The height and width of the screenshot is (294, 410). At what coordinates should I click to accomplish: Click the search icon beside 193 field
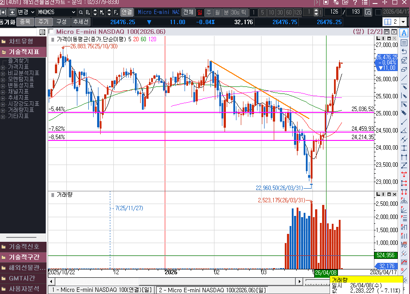[368, 12]
